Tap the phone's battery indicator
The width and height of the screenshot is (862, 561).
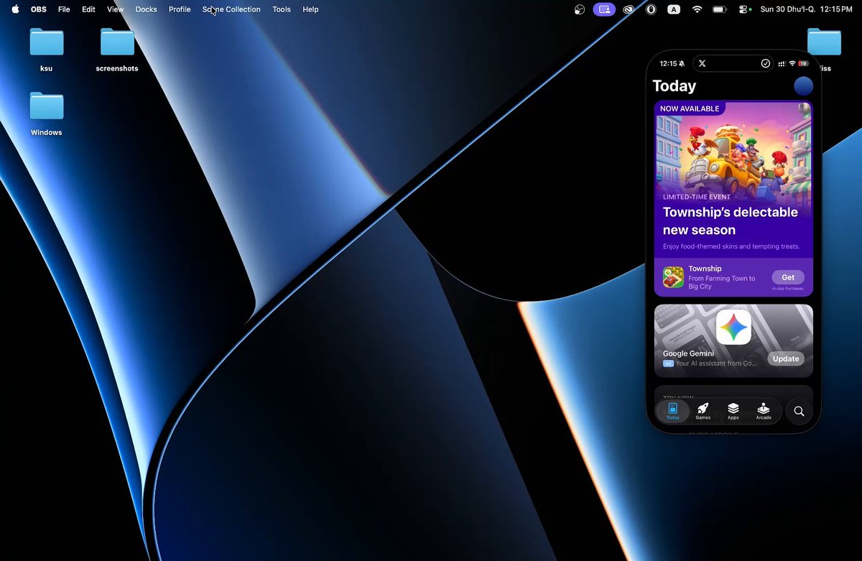click(x=803, y=63)
